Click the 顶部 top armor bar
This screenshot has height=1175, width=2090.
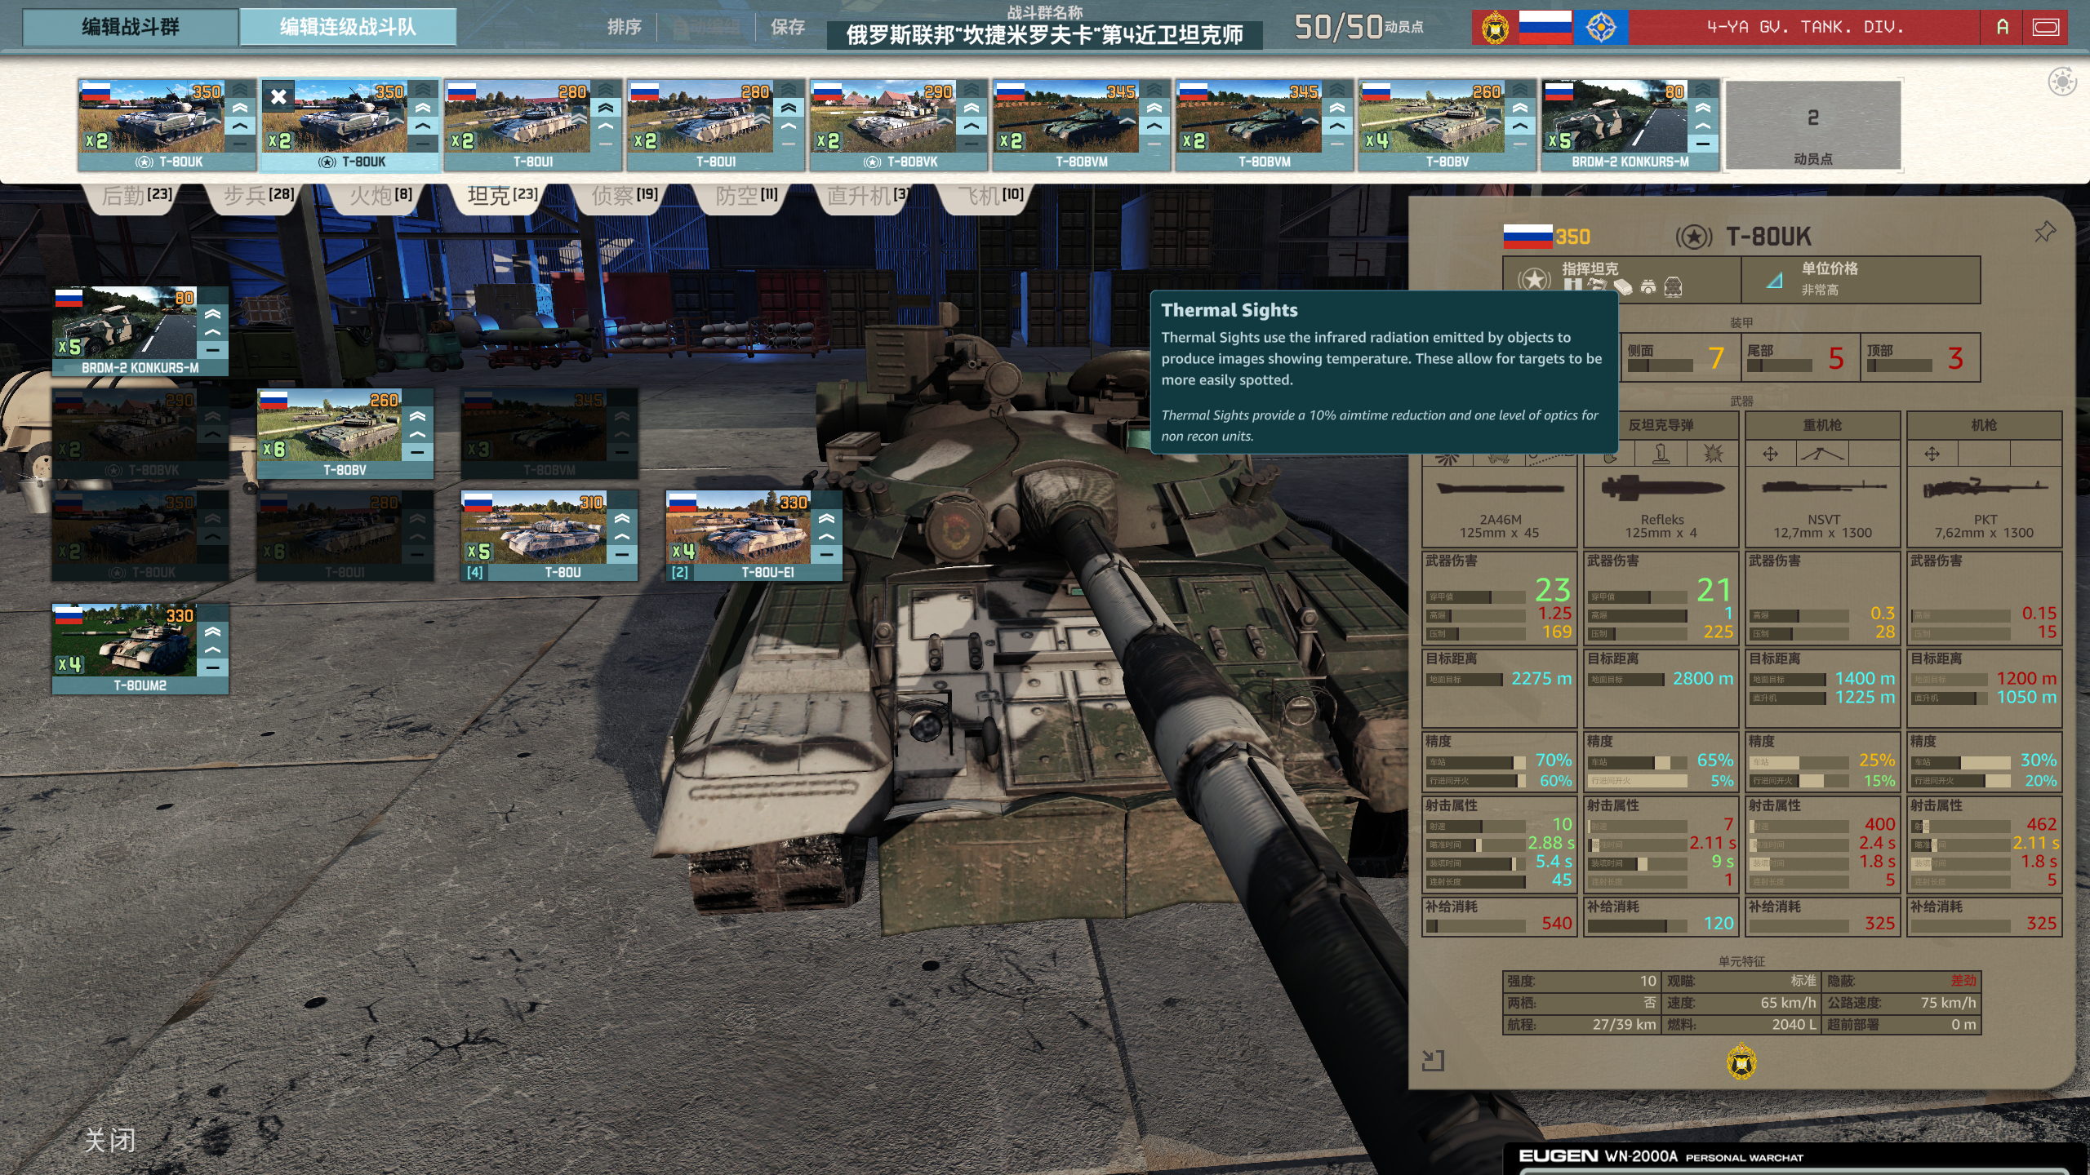(1899, 366)
